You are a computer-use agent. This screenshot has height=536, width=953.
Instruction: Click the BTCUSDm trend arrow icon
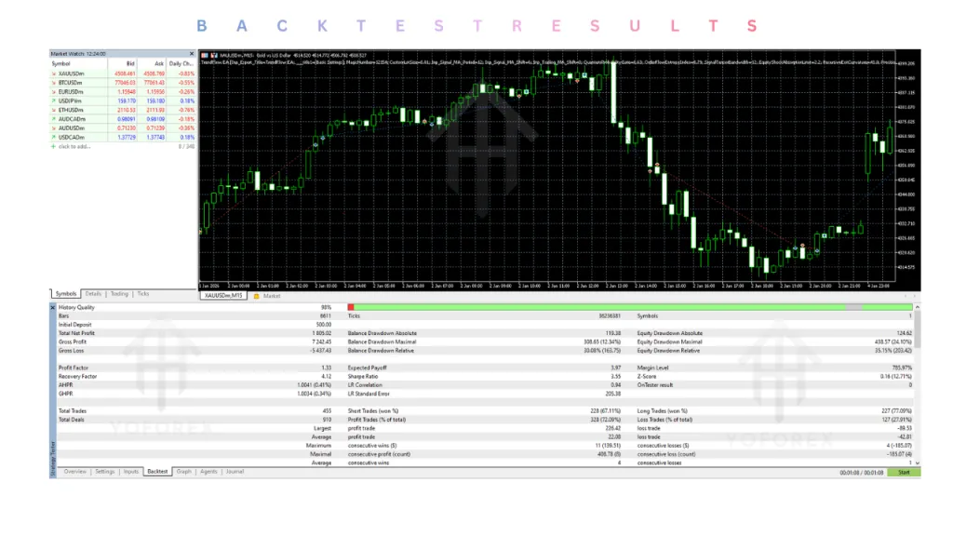(53, 83)
